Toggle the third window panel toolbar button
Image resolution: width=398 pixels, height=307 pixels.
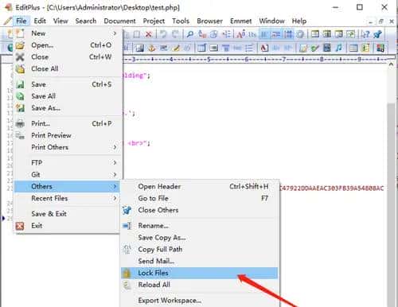[339, 34]
